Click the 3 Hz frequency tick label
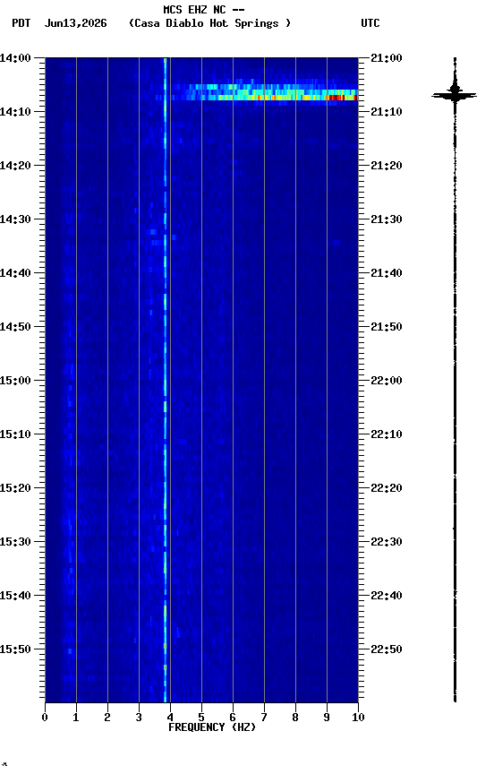 click(139, 718)
